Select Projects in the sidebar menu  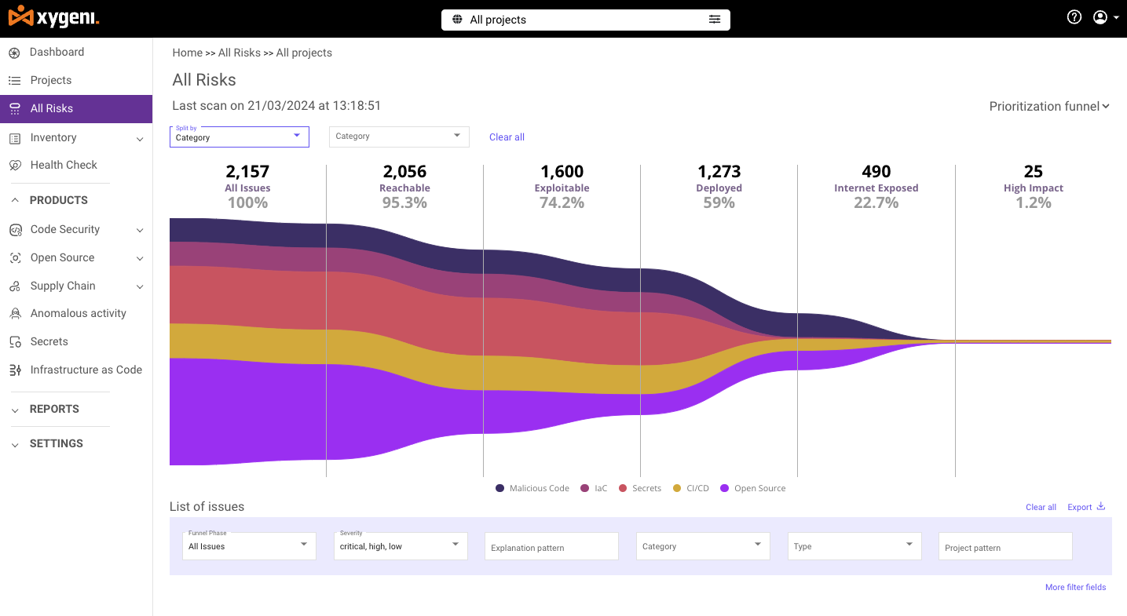click(51, 81)
